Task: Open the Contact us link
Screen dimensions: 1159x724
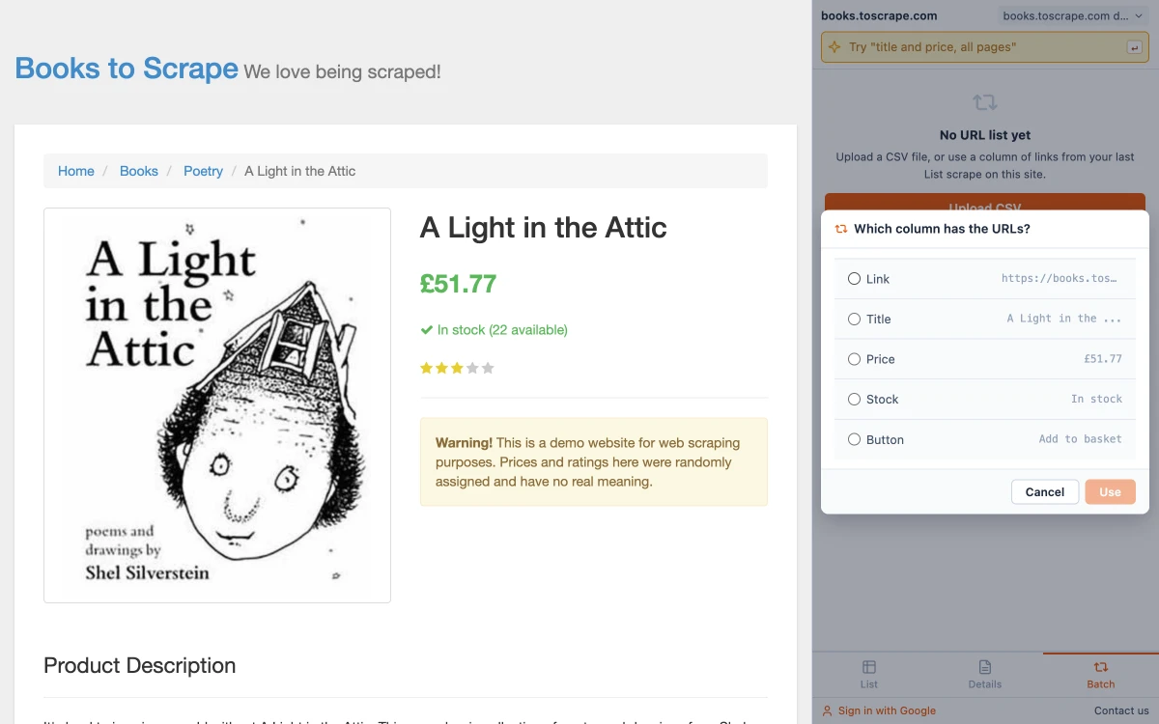Action: (x=1121, y=710)
